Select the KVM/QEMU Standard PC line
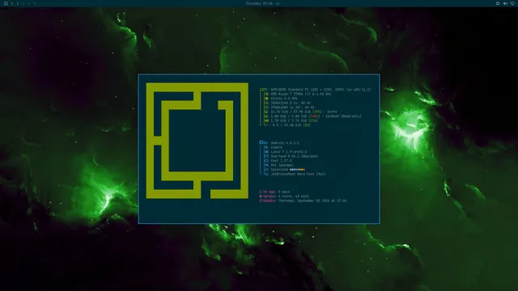 (x=321, y=90)
